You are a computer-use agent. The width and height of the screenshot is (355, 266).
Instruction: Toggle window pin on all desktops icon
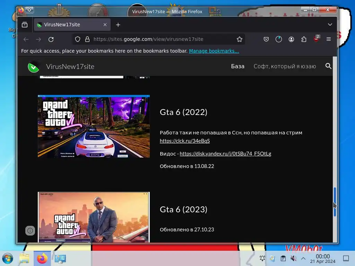pyautogui.click(x=29, y=10)
